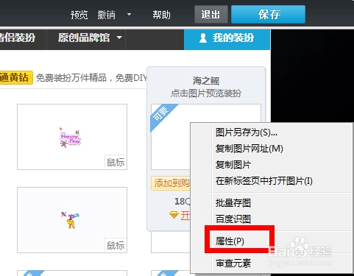Choose 属性(P) from context menu
Image resolution: width=354 pixels, height=276 pixels.
[x=230, y=241]
